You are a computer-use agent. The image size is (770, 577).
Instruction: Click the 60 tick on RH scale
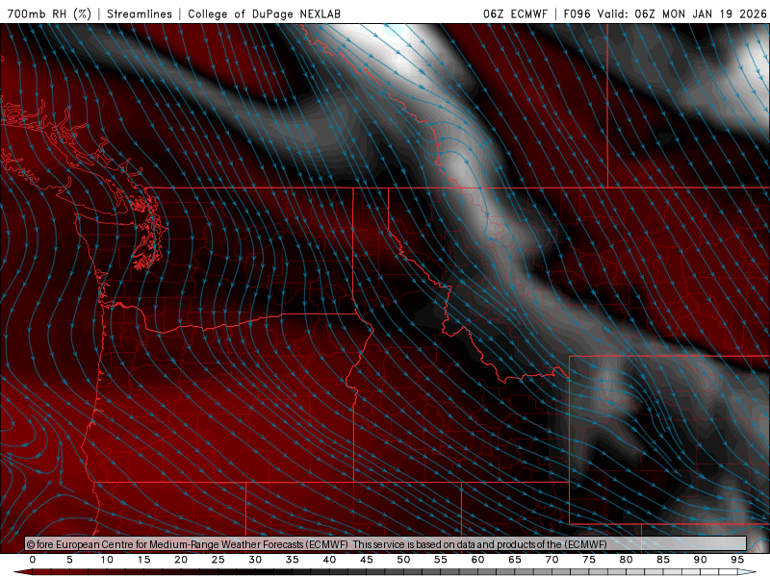(x=477, y=560)
